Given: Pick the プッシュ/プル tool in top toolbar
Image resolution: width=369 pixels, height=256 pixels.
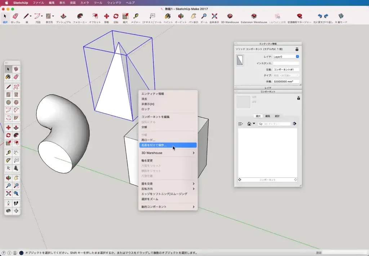Looking at the screenshot, I should (x=63, y=16).
